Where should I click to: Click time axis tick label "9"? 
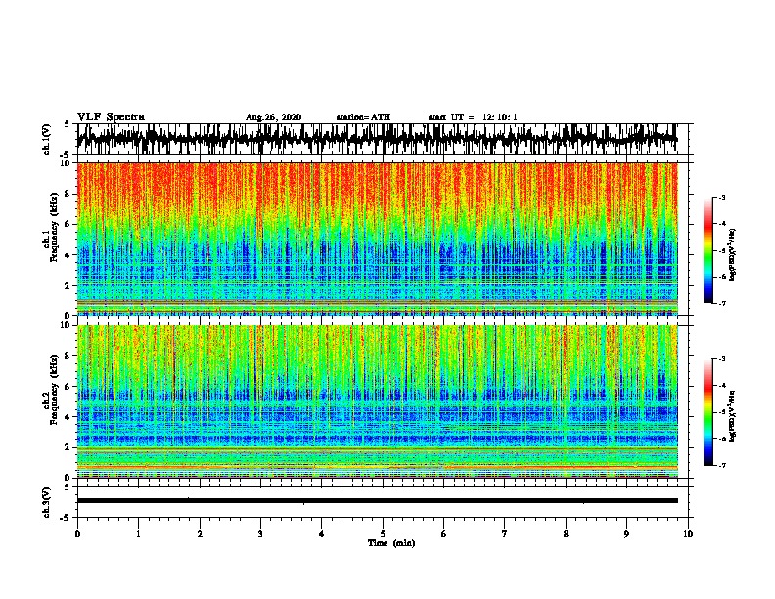click(626, 534)
